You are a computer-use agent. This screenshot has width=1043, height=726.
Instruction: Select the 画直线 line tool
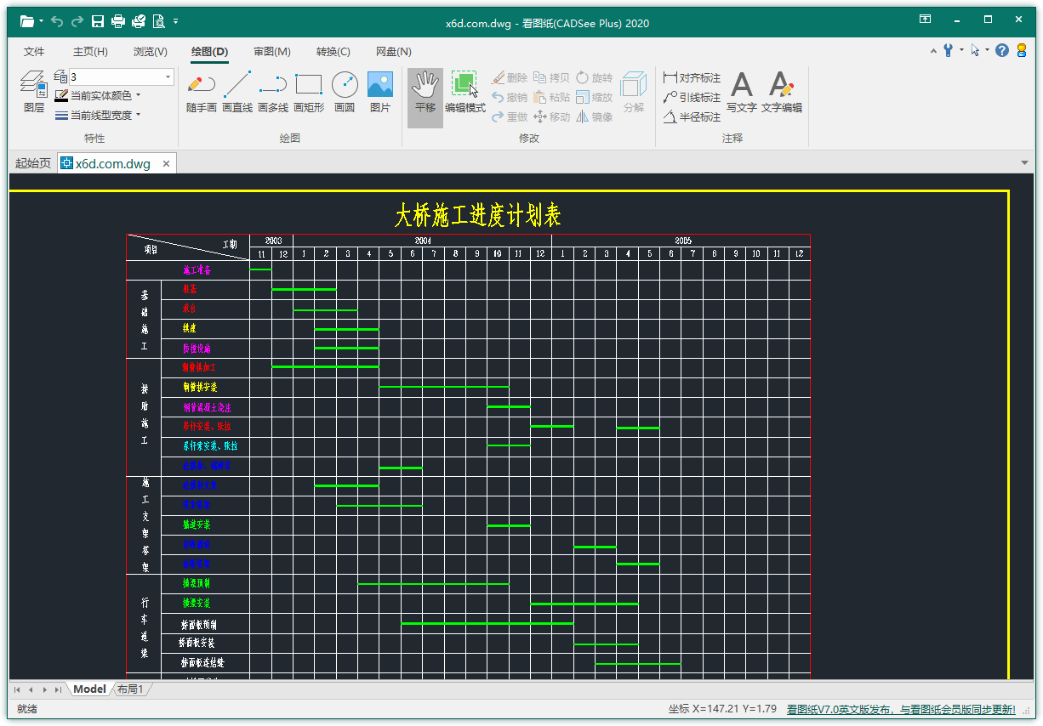237,92
